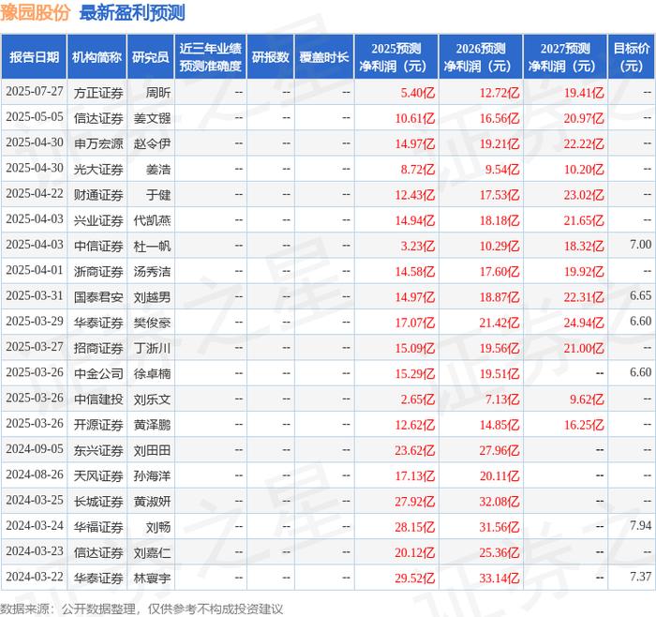The width and height of the screenshot is (656, 617).
Task: Click analyst name 丁浙川
Action: pyautogui.click(x=152, y=348)
